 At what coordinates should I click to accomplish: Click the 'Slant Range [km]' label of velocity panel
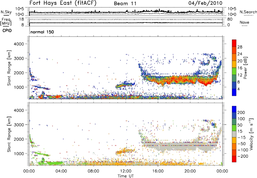pos(9,134)
